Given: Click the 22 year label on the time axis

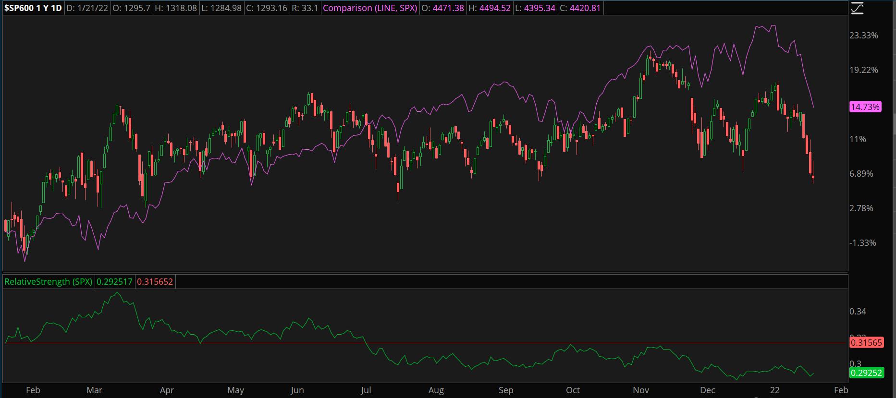Looking at the screenshot, I should 774,390.
